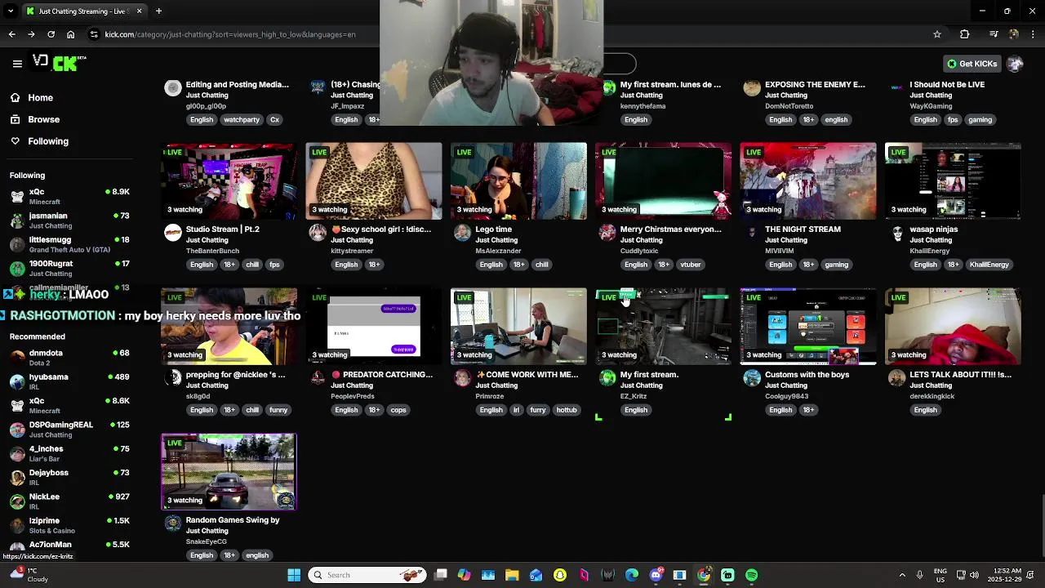Image resolution: width=1045 pixels, height=588 pixels.
Task: Click the browser home icon
Action: click(71, 34)
